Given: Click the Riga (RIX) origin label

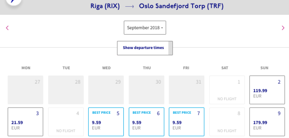Looking at the screenshot, I should pyautogui.click(x=105, y=6).
